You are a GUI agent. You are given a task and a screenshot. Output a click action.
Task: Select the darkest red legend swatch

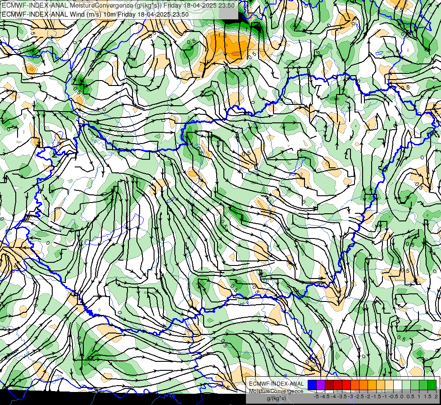329,385
